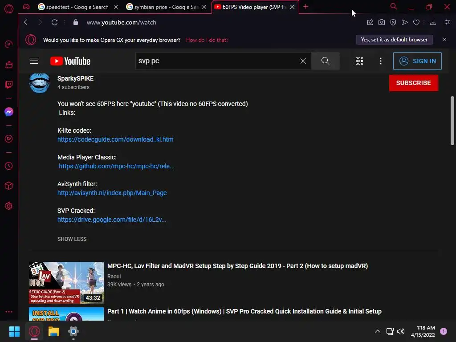Click the SIGN IN button
This screenshot has width=456, height=342.
tap(417, 61)
